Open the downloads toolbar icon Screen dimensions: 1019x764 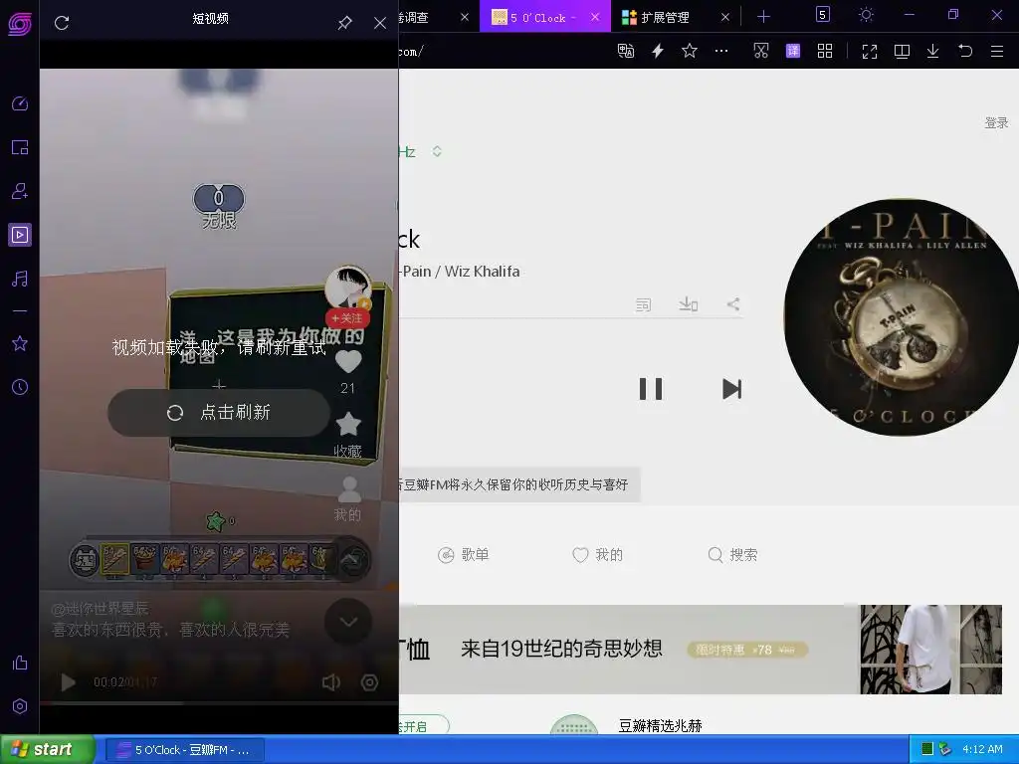[x=933, y=51]
